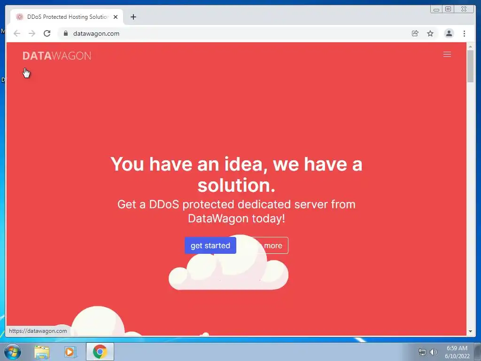Click the address bar URL datawagon.com
481x361 pixels.
tap(96, 33)
